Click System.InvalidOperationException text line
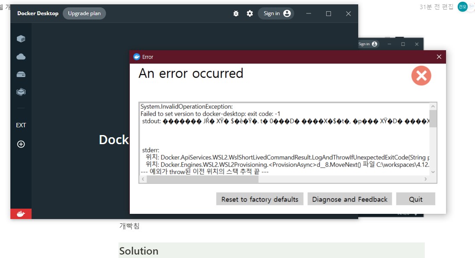Image resolution: width=475 pixels, height=258 pixels. click(x=186, y=106)
